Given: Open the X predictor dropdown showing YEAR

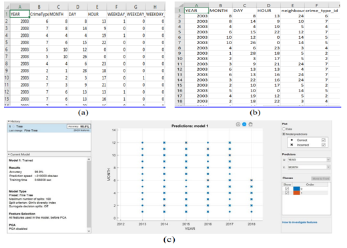Looking at the screenshot, I should click(x=309, y=160).
